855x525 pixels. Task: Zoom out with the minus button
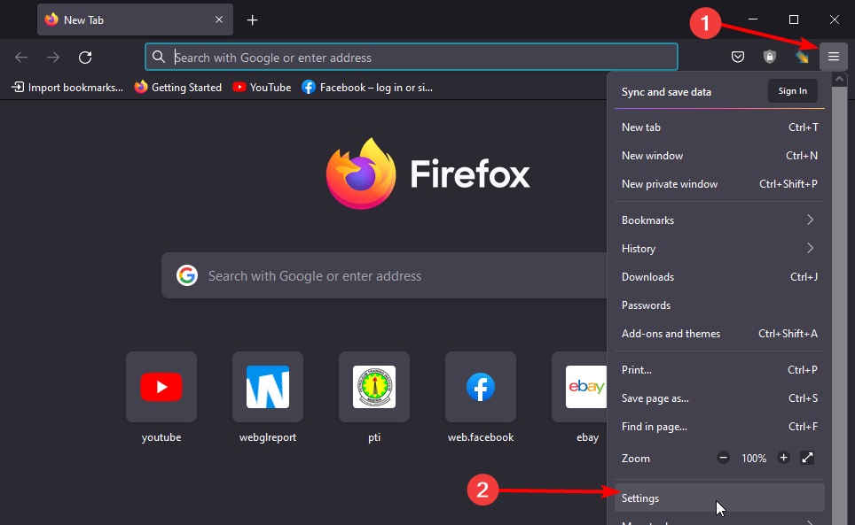coord(723,458)
